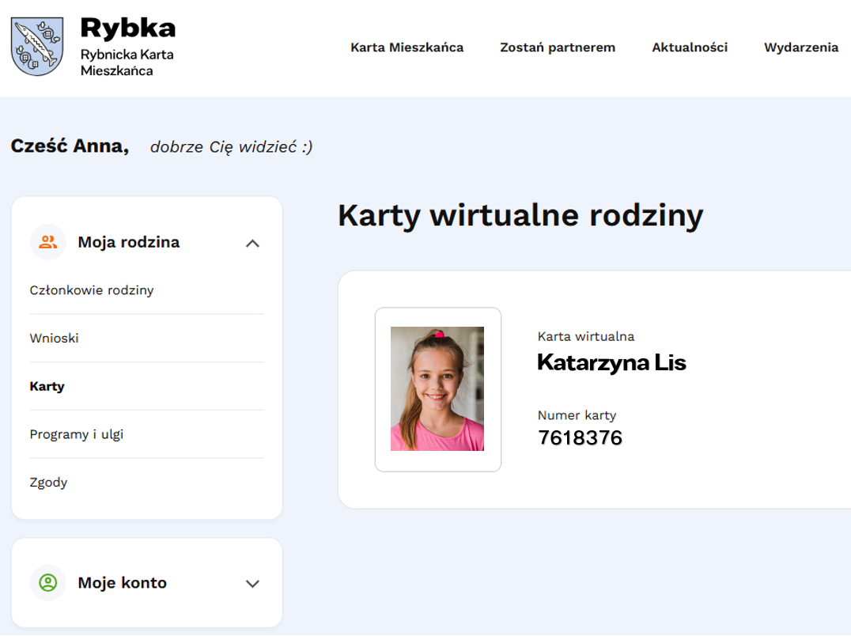Collapse the Moja rodzina section chevron
Screen dimensions: 851x636
[252, 243]
